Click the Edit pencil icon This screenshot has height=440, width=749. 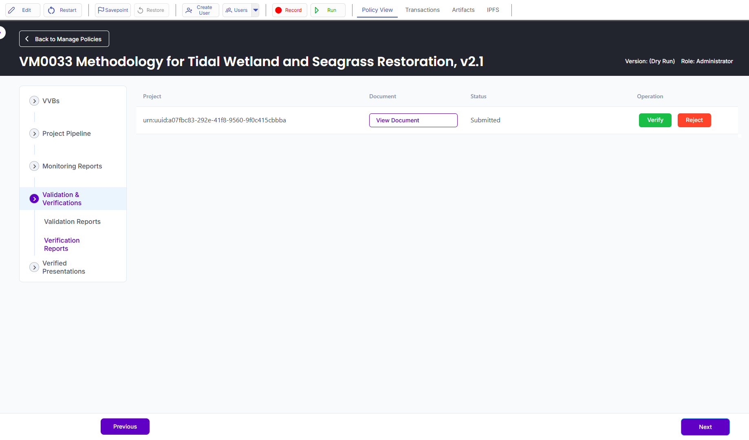coord(12,10)
